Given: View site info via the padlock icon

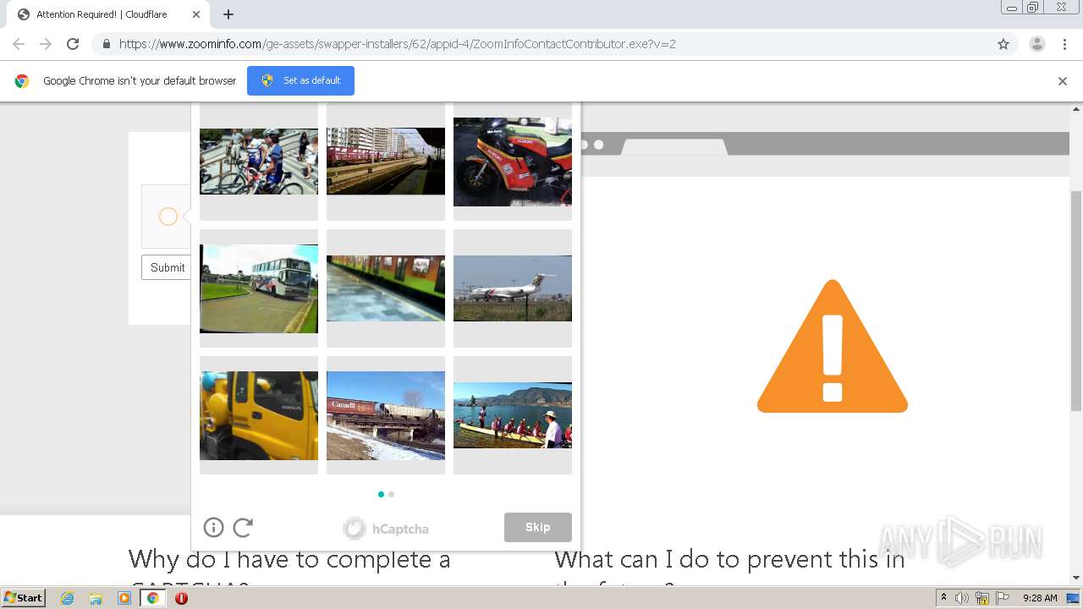Looking at the screenshot, I should [x=106, y=44].
